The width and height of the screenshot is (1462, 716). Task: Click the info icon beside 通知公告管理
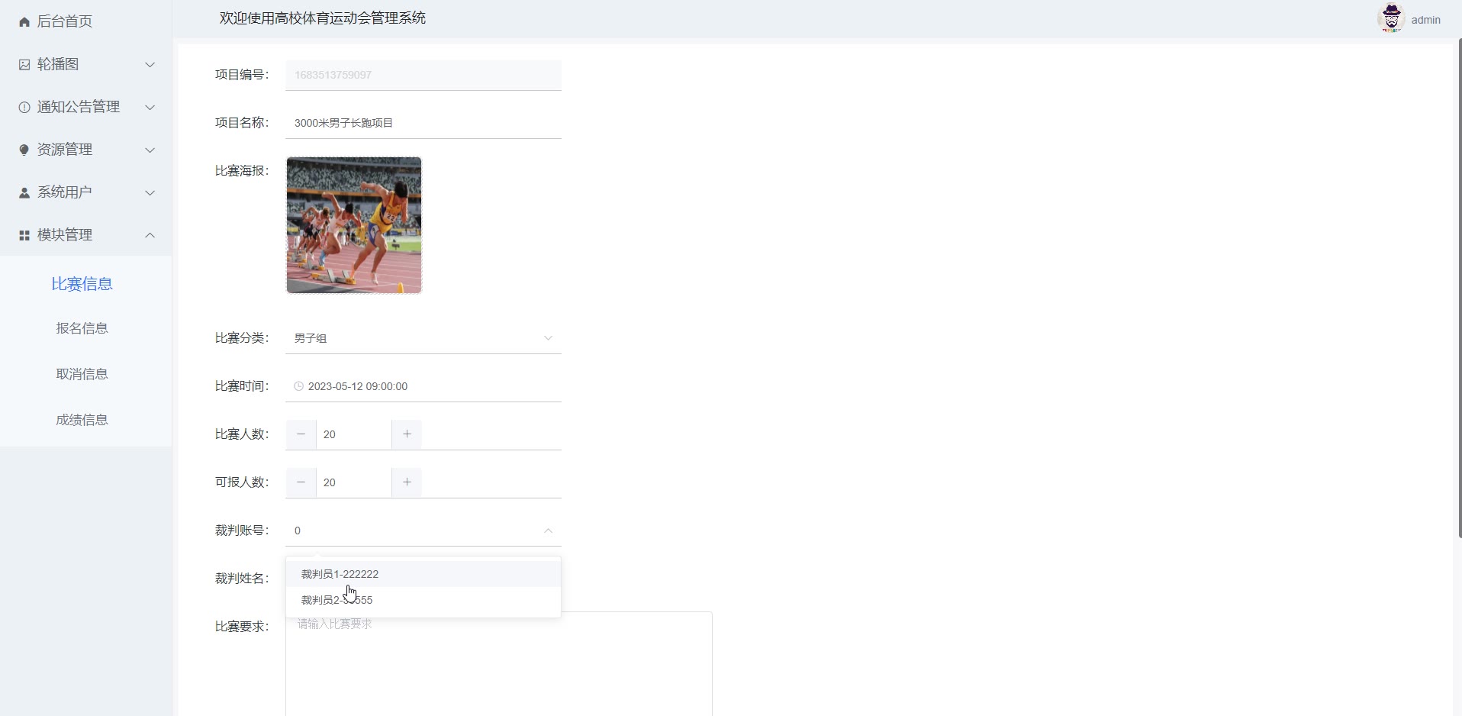coord(24,108)
